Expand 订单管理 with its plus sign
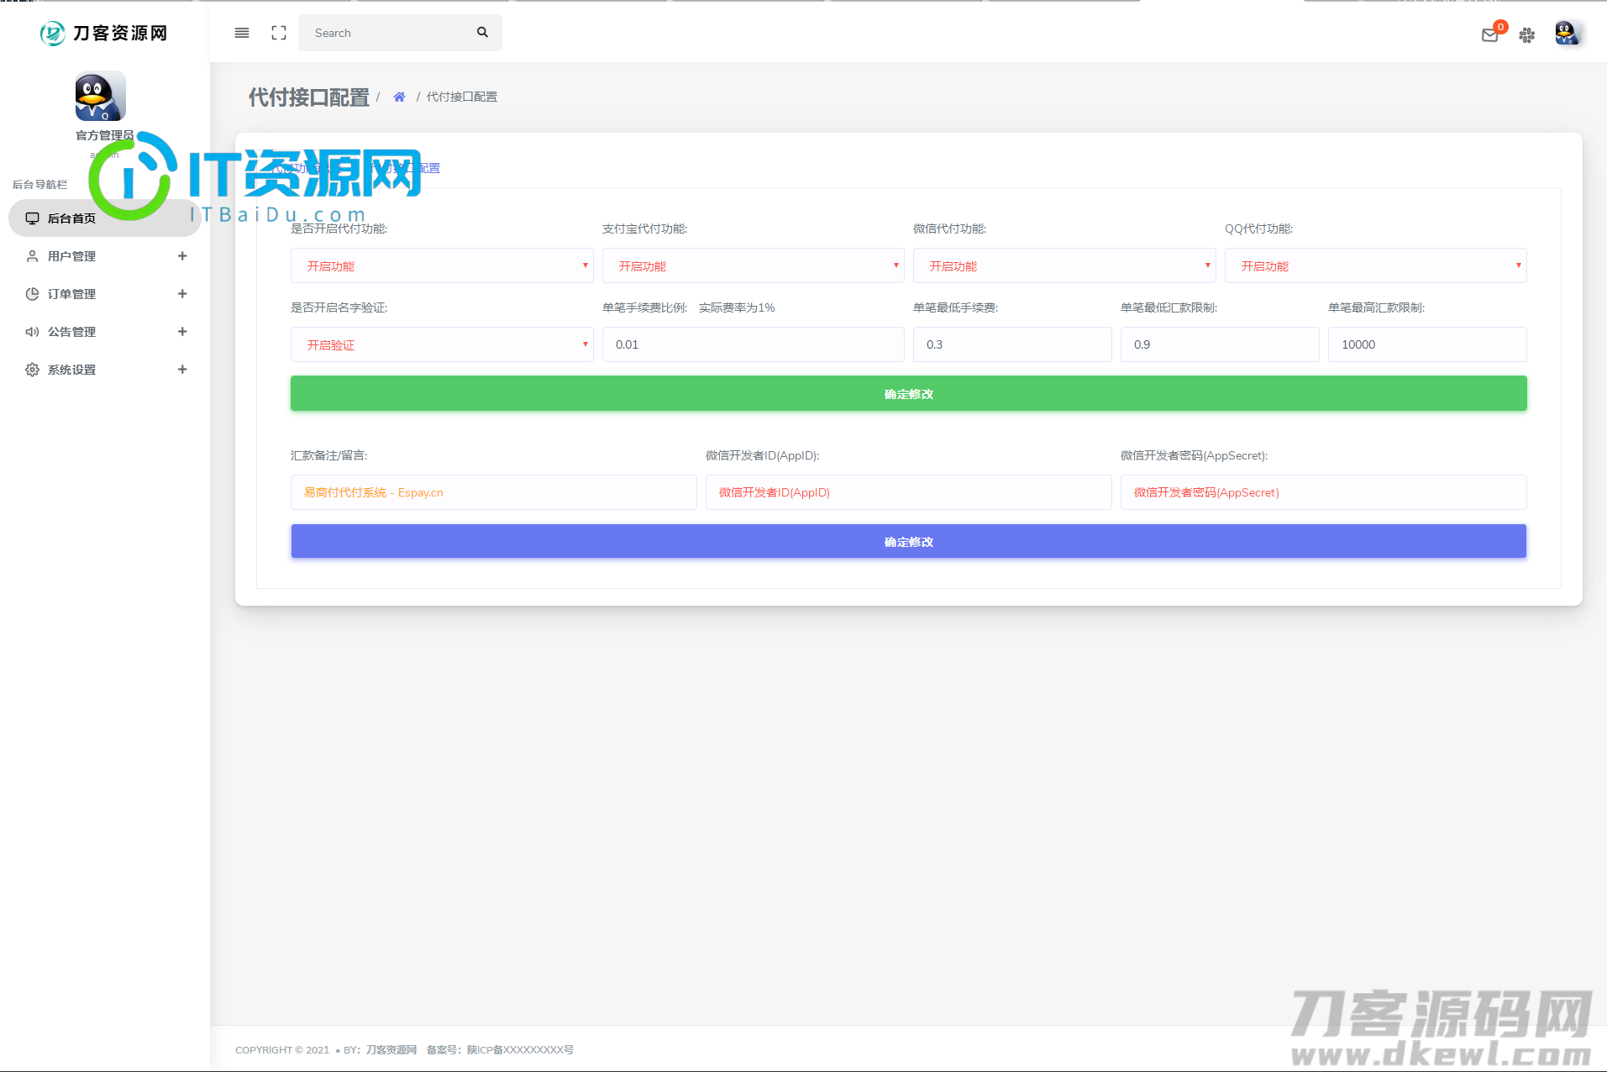Image resolution: width=1607 pixels, height=1072 pixels. coord(182,293)
